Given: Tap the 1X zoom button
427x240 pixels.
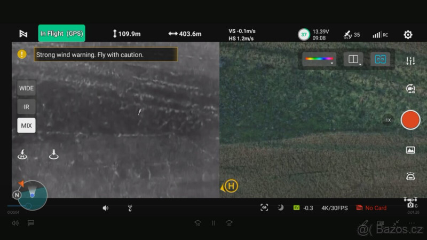Looking at the screenshot, I should [388, 120].
